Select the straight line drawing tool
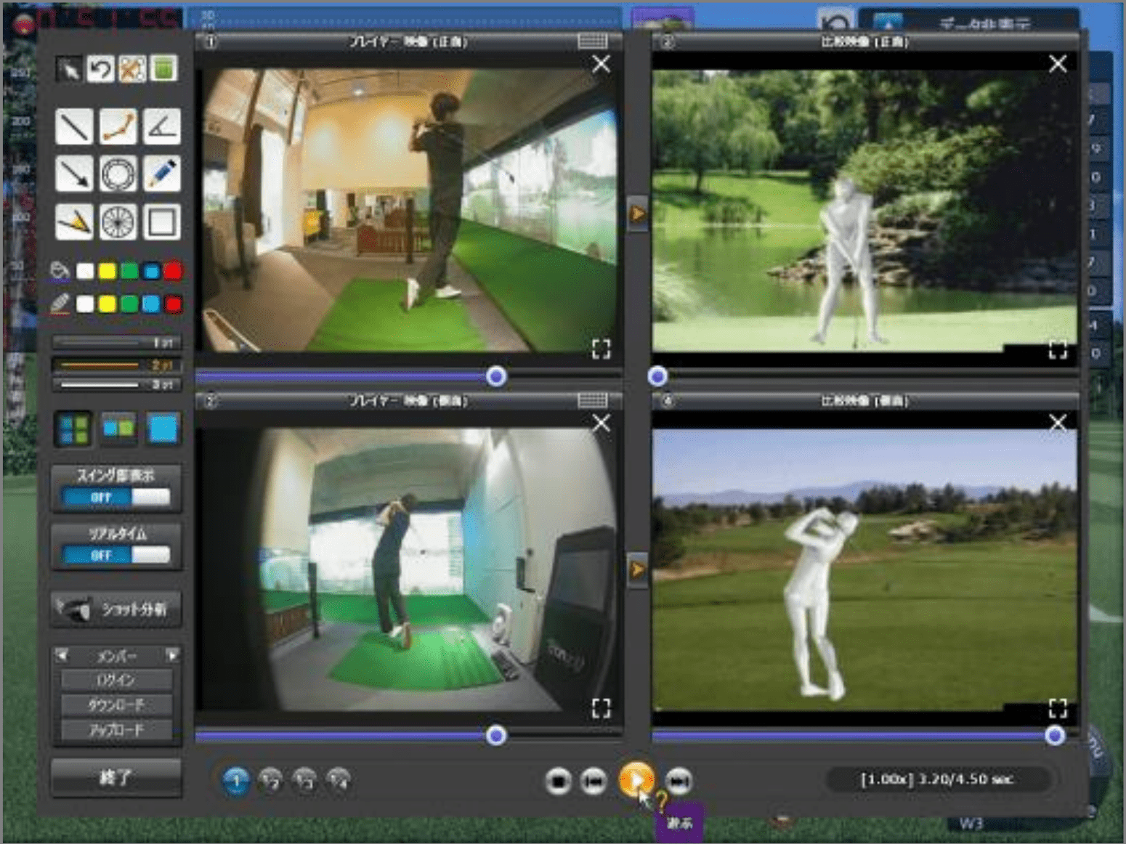1126x844 pixels. (x=74, y=126)
